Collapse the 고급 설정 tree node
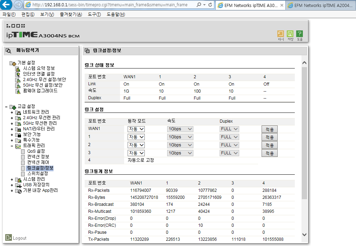356x246 pixels. click(x=6, y=107)
